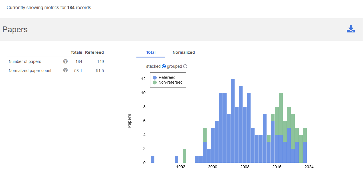Click the Normalized paper count row label

click(30, 71)
